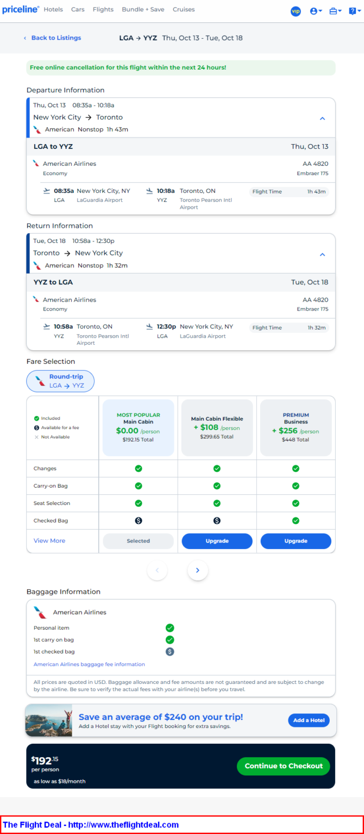Open Bundle + Save tab
The height and width of the screenshot is (834, 364).
pos(143,9)
